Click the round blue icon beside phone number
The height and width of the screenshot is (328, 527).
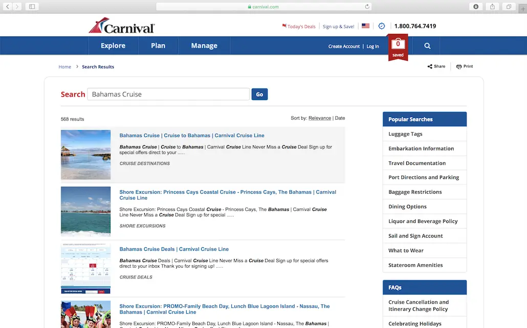[x=382, y=26]
